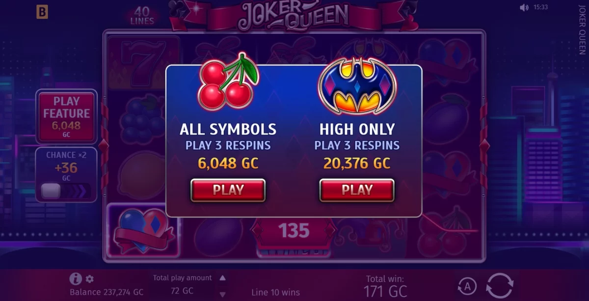Decrease total play amount with down arrow
The height and width of the screenshot is (301, 589).
click(x=222, y=291)
